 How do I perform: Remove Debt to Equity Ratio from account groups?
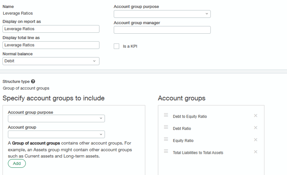coord(255,115)
